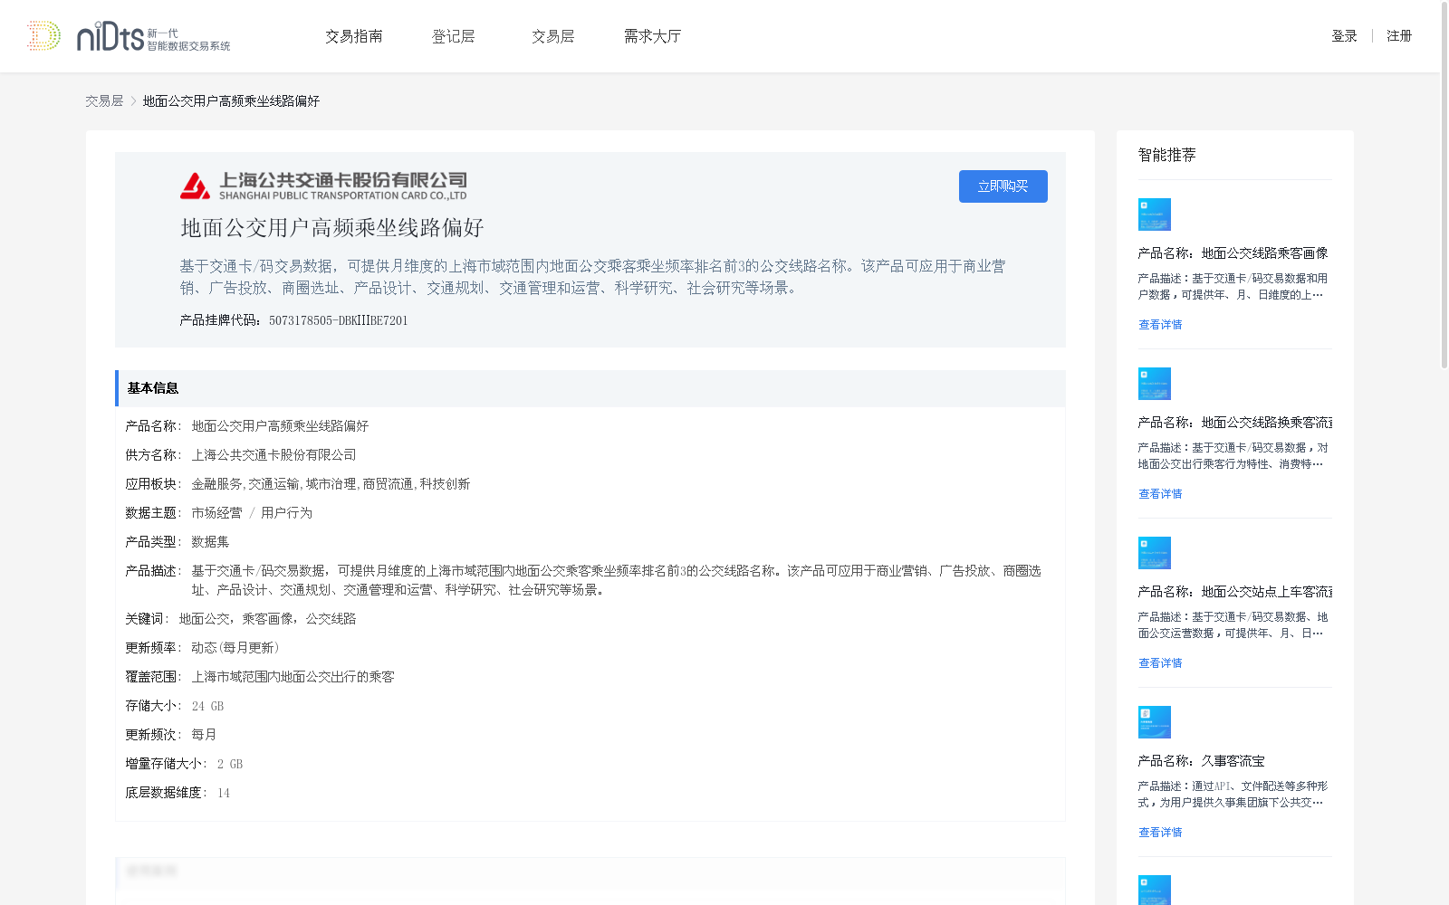Click the 智能推荐 panel heading
1449x905 pixels.
point(1167,155)
